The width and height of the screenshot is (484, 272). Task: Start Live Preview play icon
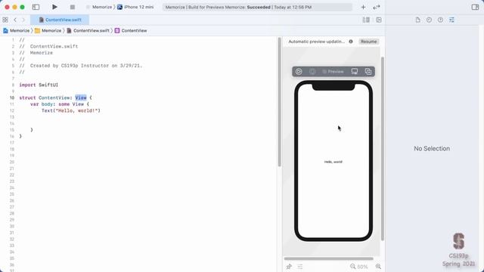point(299,72)
